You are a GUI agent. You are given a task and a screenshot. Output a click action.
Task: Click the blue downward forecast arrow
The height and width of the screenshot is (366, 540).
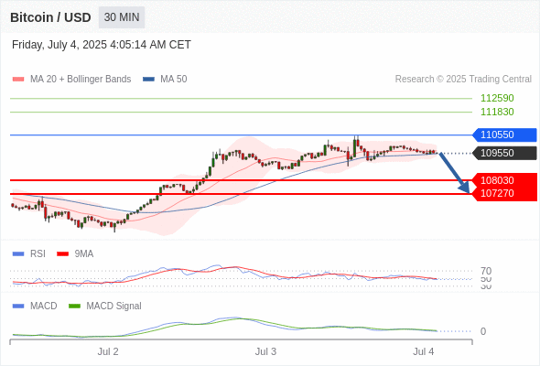click(x=455, y=173)
